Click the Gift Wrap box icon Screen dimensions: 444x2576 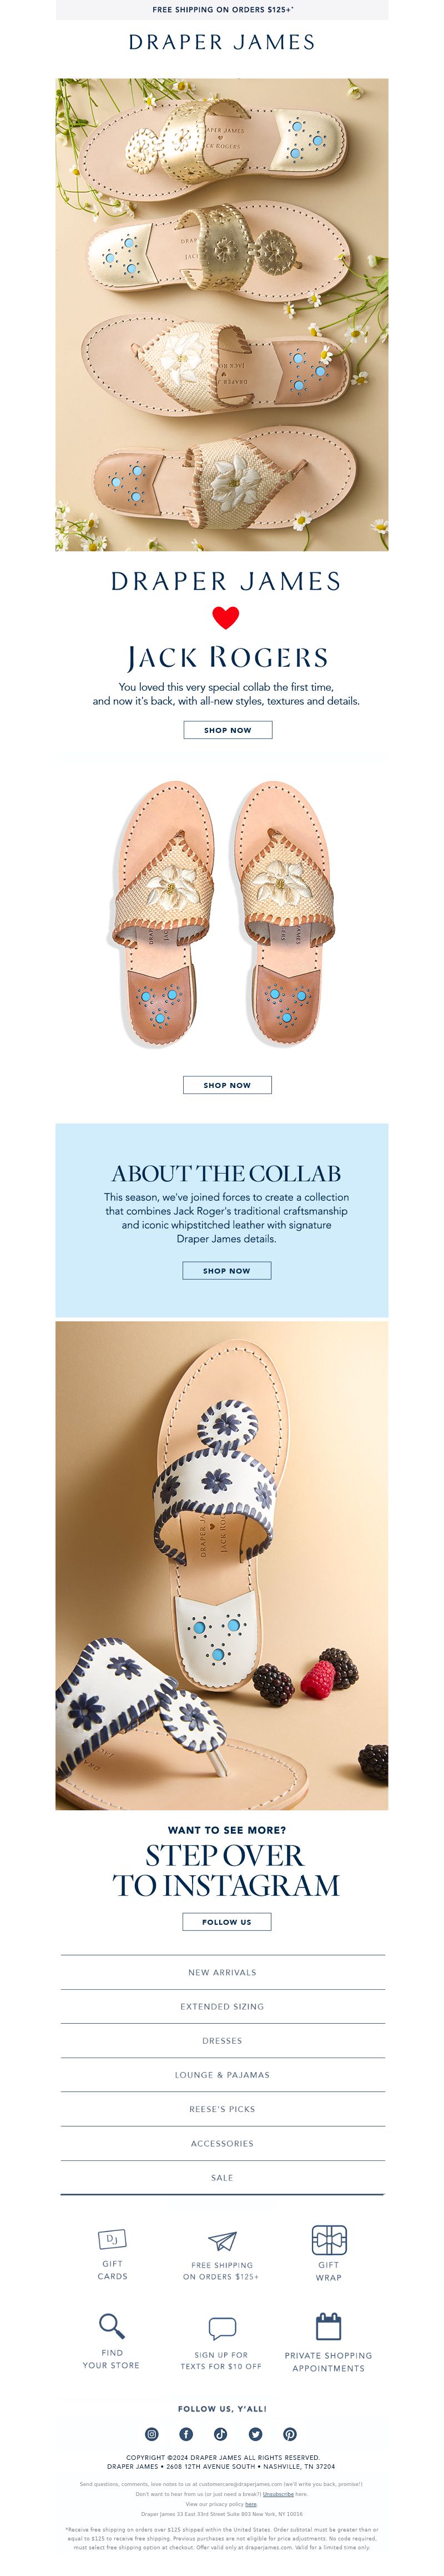point(328,2239)
